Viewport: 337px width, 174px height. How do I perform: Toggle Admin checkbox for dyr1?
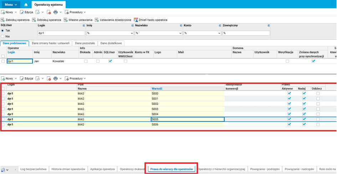pyautogui.click(x=98, y=61)
